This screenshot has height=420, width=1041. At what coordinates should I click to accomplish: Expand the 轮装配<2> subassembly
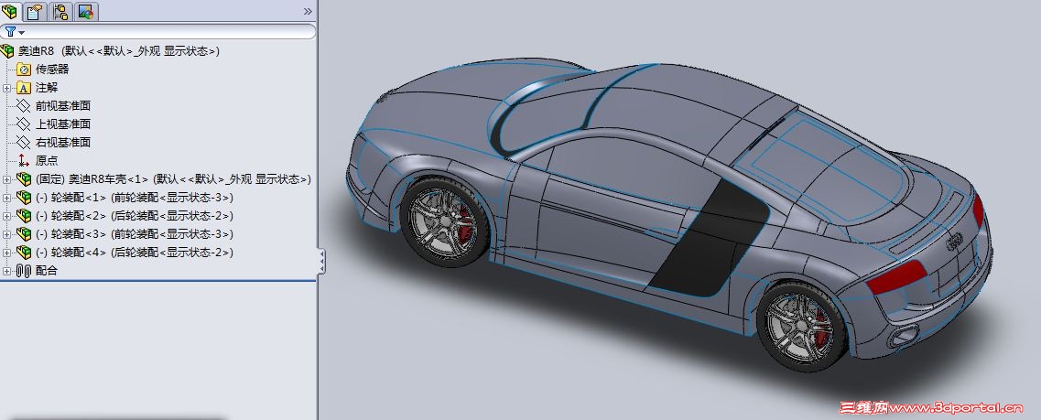coord(6,216)
